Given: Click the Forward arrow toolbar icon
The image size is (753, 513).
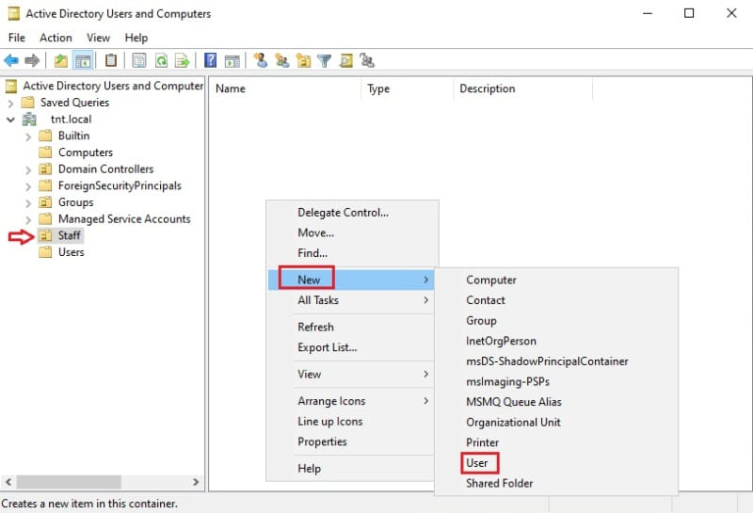Looking at the screenshot, I should (32, 60).
